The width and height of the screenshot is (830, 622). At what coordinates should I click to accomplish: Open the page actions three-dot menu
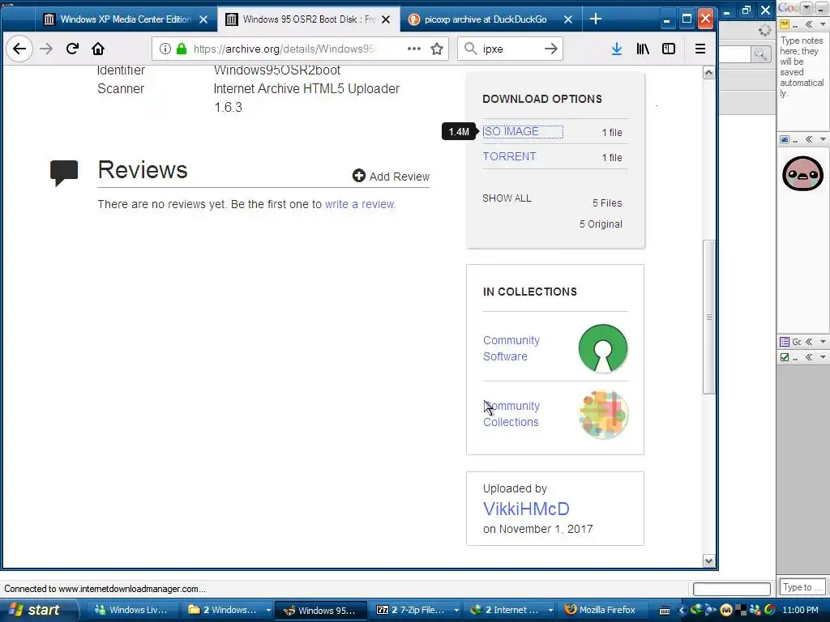coord(414,49)
